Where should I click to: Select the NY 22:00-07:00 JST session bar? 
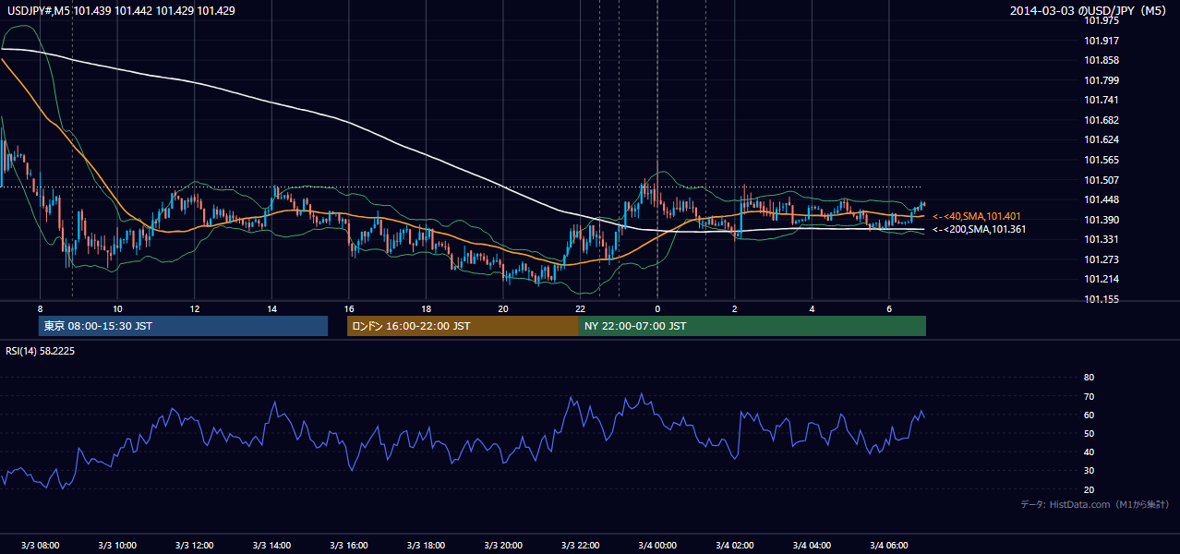click(753, 326)
